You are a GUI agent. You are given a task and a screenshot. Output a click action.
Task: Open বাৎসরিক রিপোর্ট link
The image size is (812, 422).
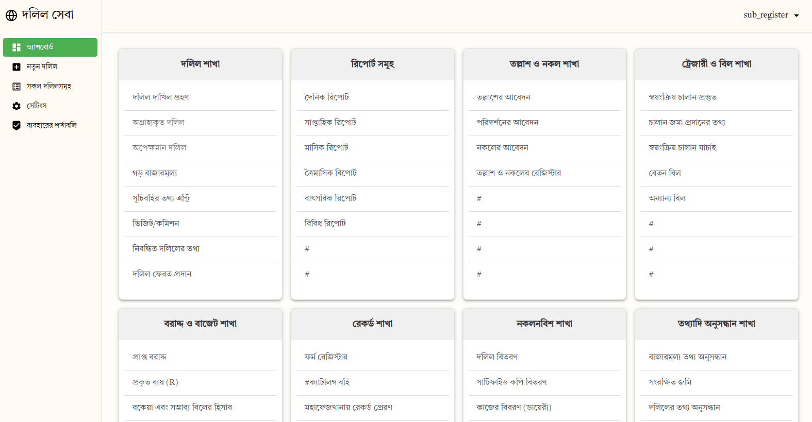point(330,198)
